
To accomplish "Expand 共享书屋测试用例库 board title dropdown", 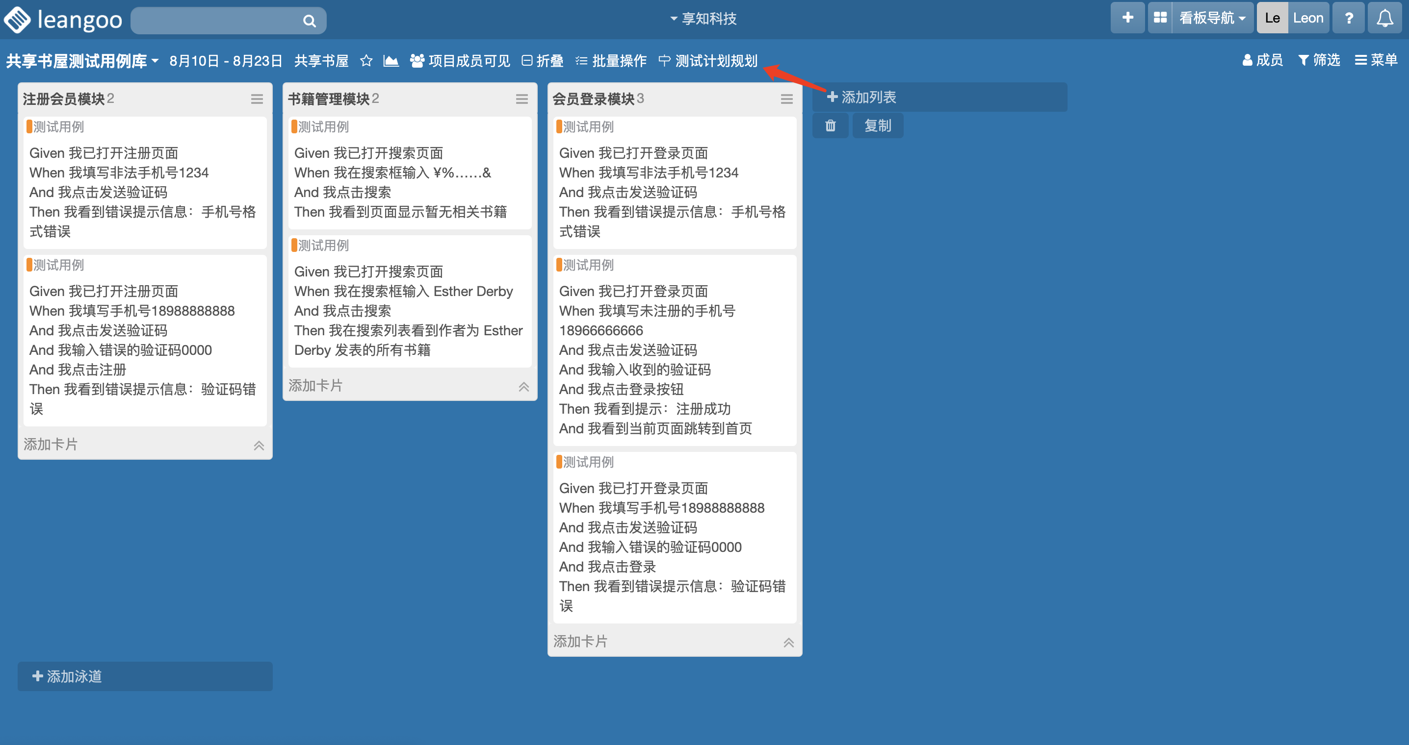I will (82, 61).
